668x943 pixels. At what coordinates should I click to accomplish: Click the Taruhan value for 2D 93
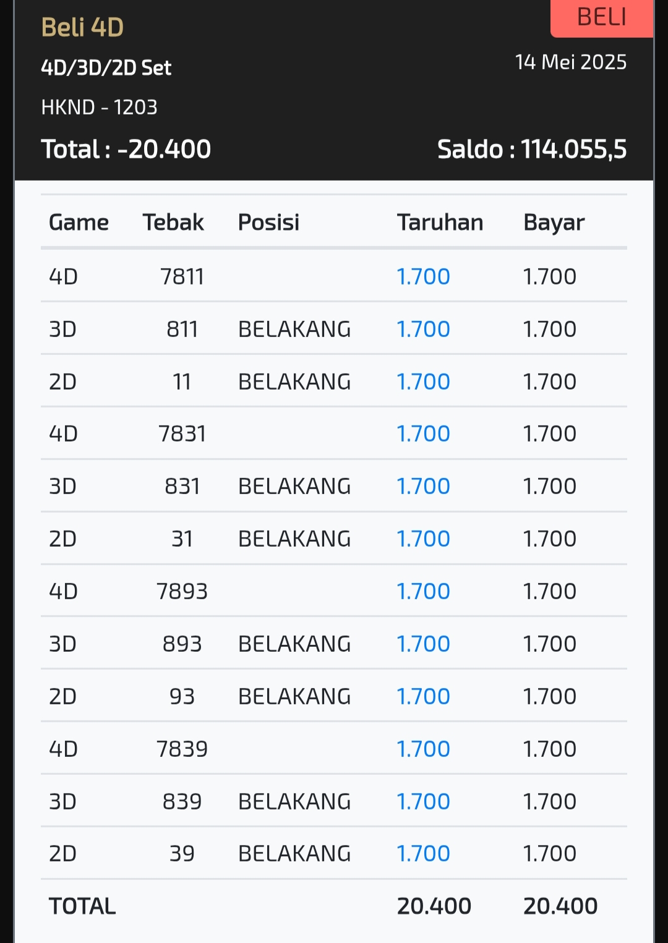coord(423,696)
